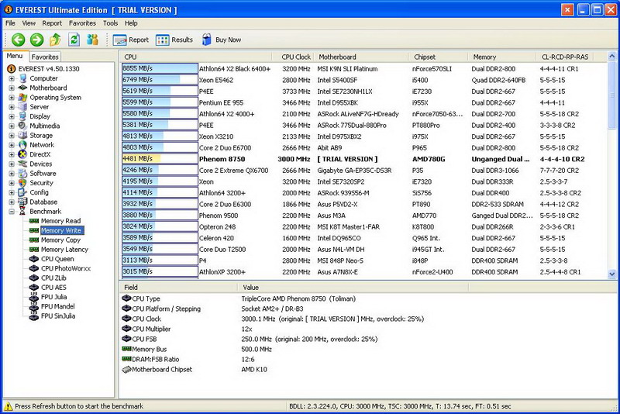The width and height of the screenshot is (620, 414).
Task: Select the Multimedia tree icon
Action: tap(23, 126)
